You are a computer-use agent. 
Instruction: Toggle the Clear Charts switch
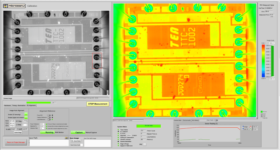point(216,120)
